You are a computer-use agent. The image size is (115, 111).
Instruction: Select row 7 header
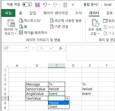pos(5,98)
